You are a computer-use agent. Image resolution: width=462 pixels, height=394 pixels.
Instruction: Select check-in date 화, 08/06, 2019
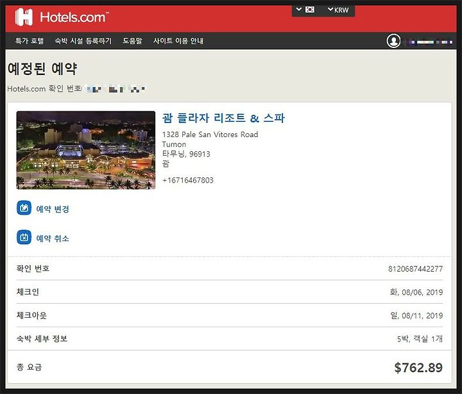tap(416, 292)
